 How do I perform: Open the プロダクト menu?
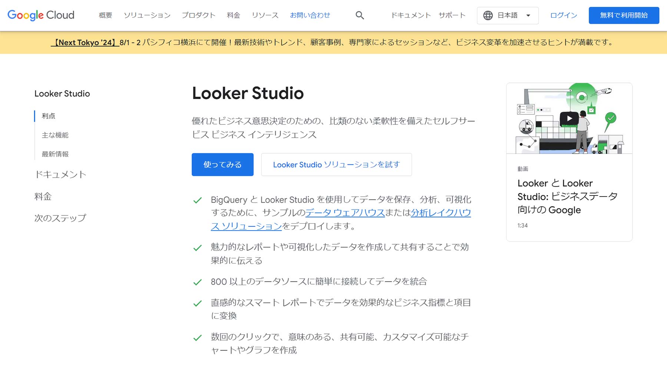[199, 15]
